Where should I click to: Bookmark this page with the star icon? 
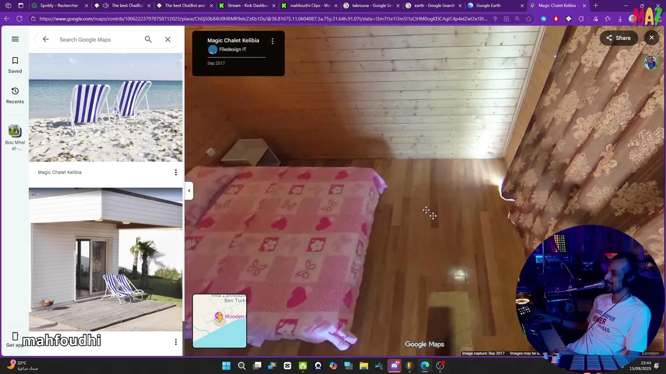click(529, 19)
